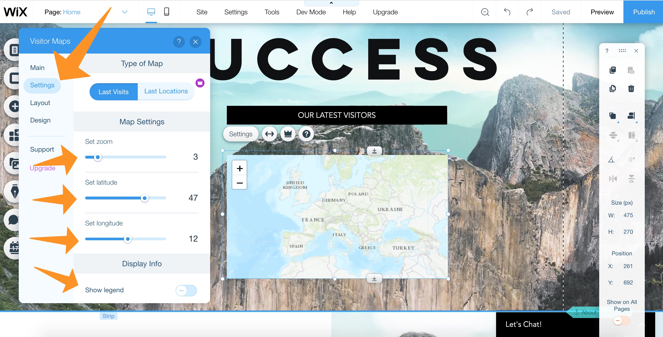
Task: Switch to mobile view layout
Action: click(166, 12)
